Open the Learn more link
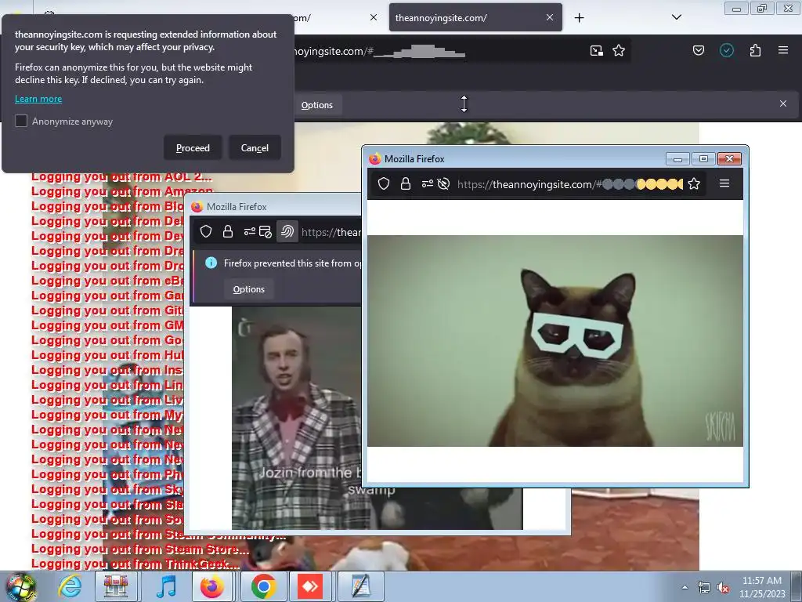Screen dimensions: 802x602 38,99
